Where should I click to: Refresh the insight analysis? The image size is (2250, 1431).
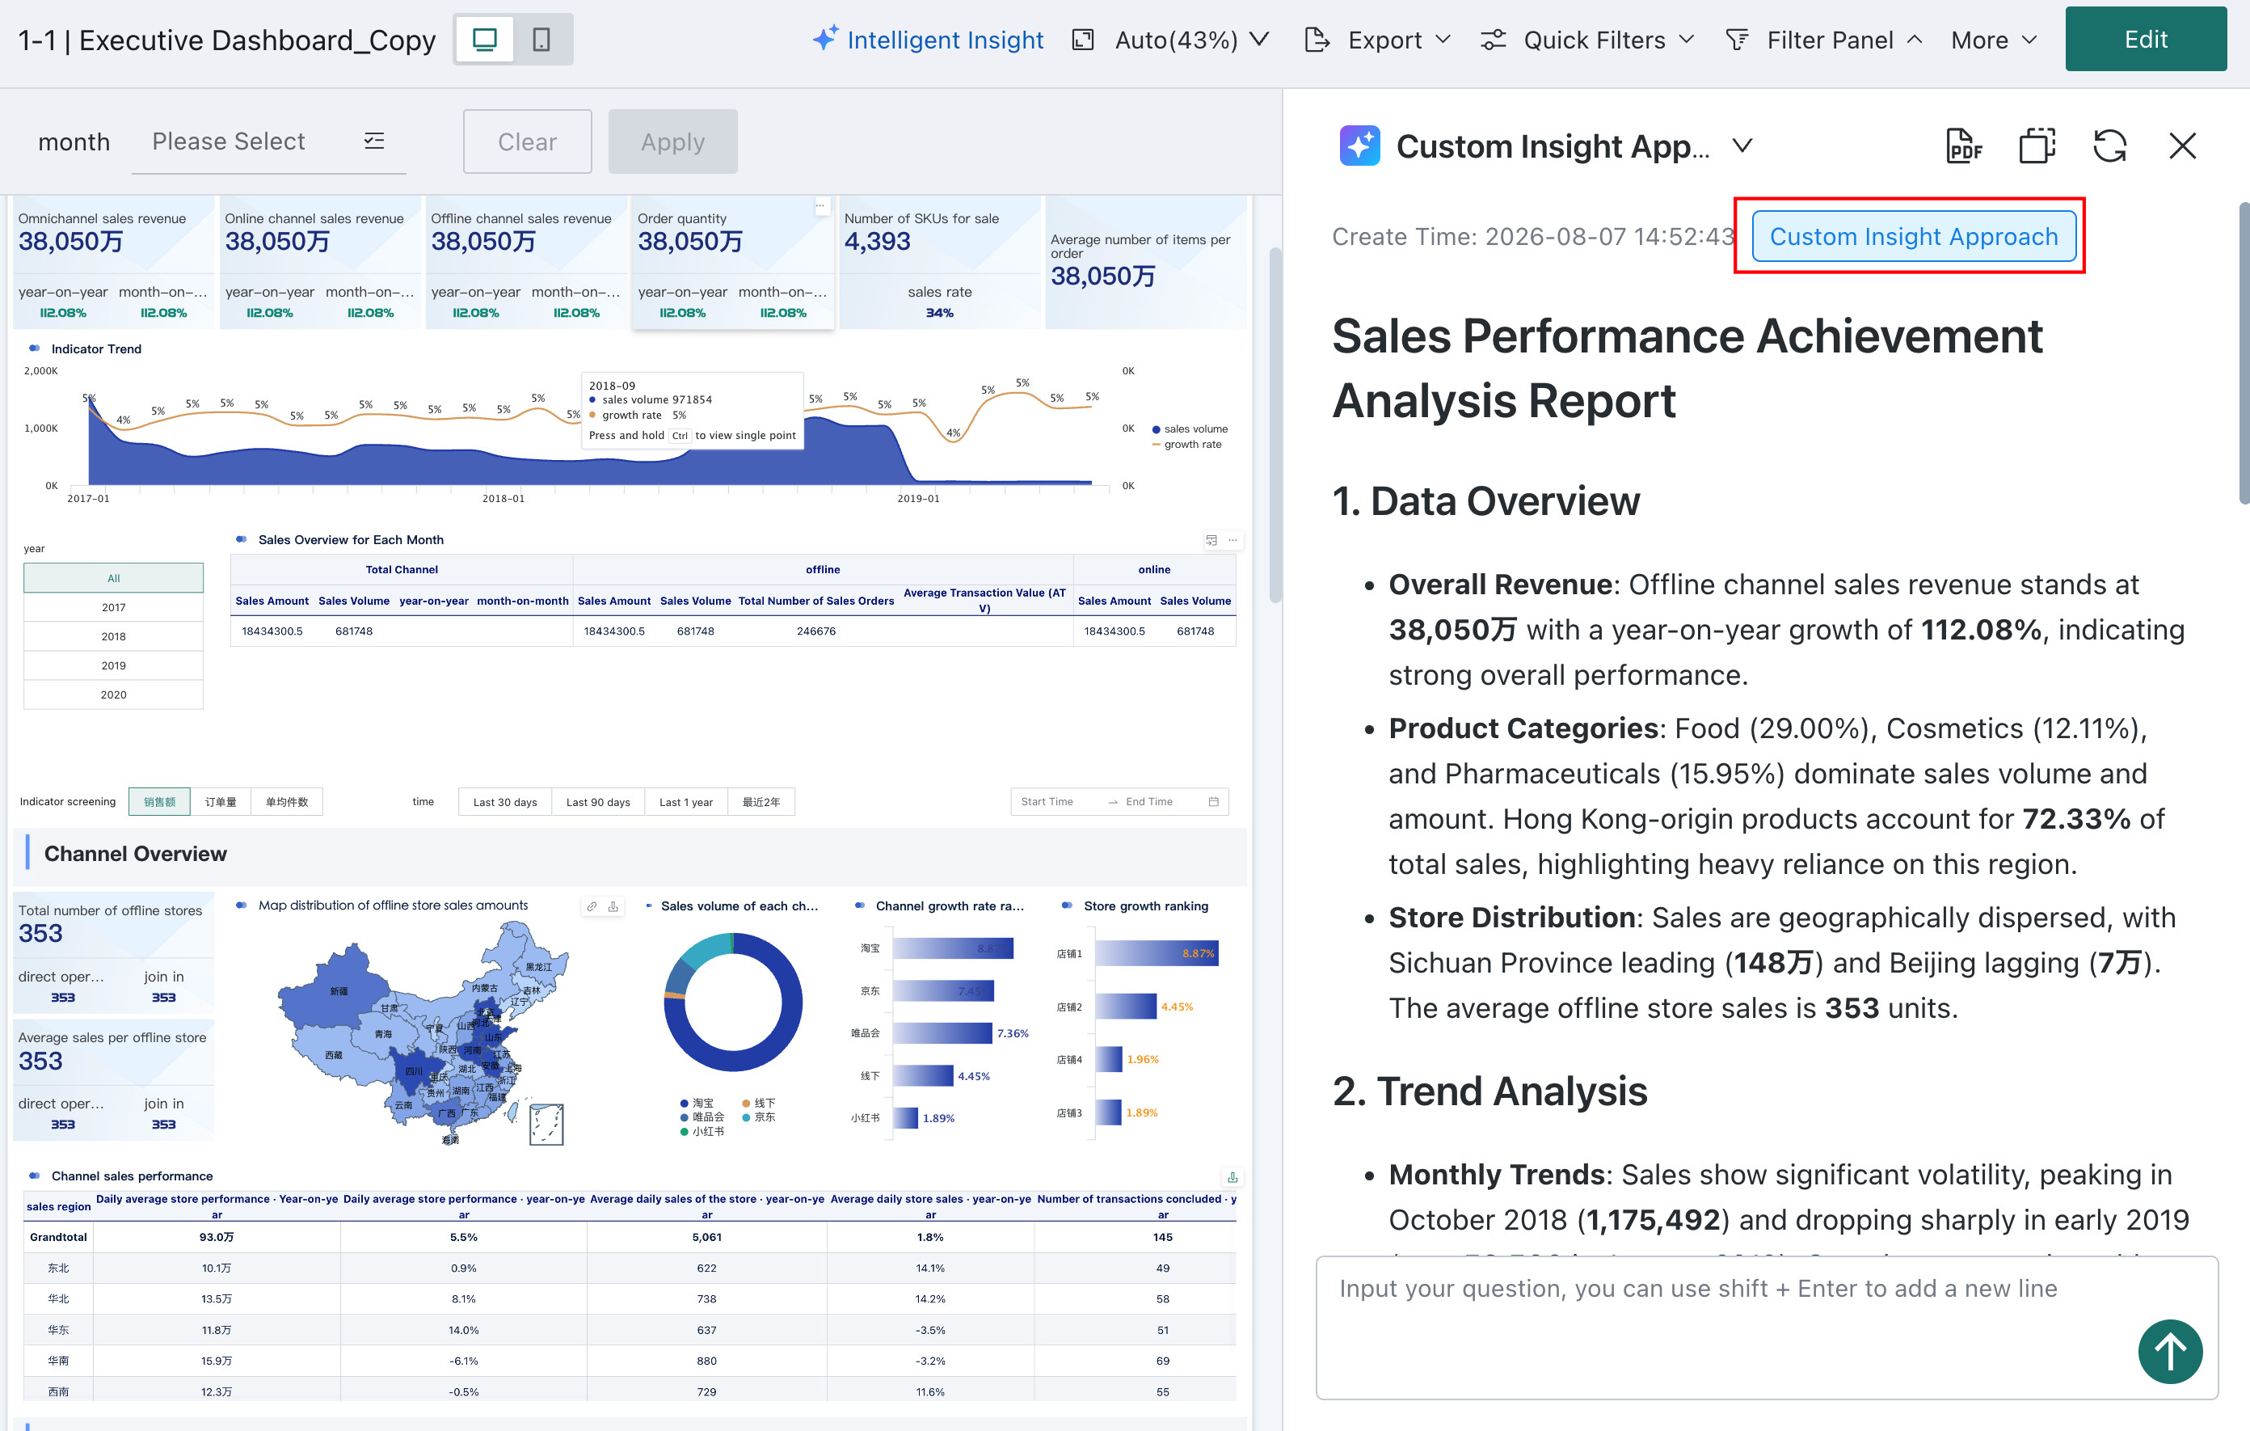pos(2110,146)
